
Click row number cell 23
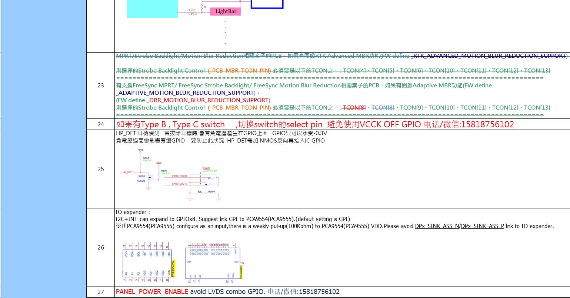pyautogui.click(x=100, y=86)
